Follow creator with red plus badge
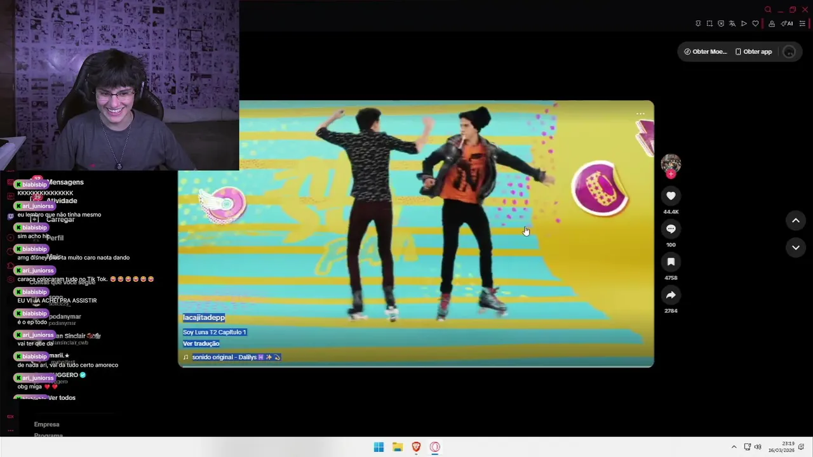This screenshot has height=457, width=813. pyautogui.click(x=671, y=174)
